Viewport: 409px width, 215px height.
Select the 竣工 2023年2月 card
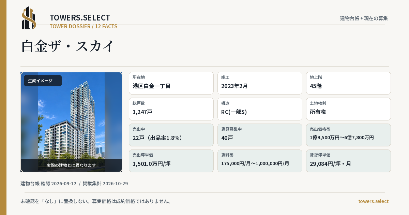pyautogui.click(x=260, y=83)
